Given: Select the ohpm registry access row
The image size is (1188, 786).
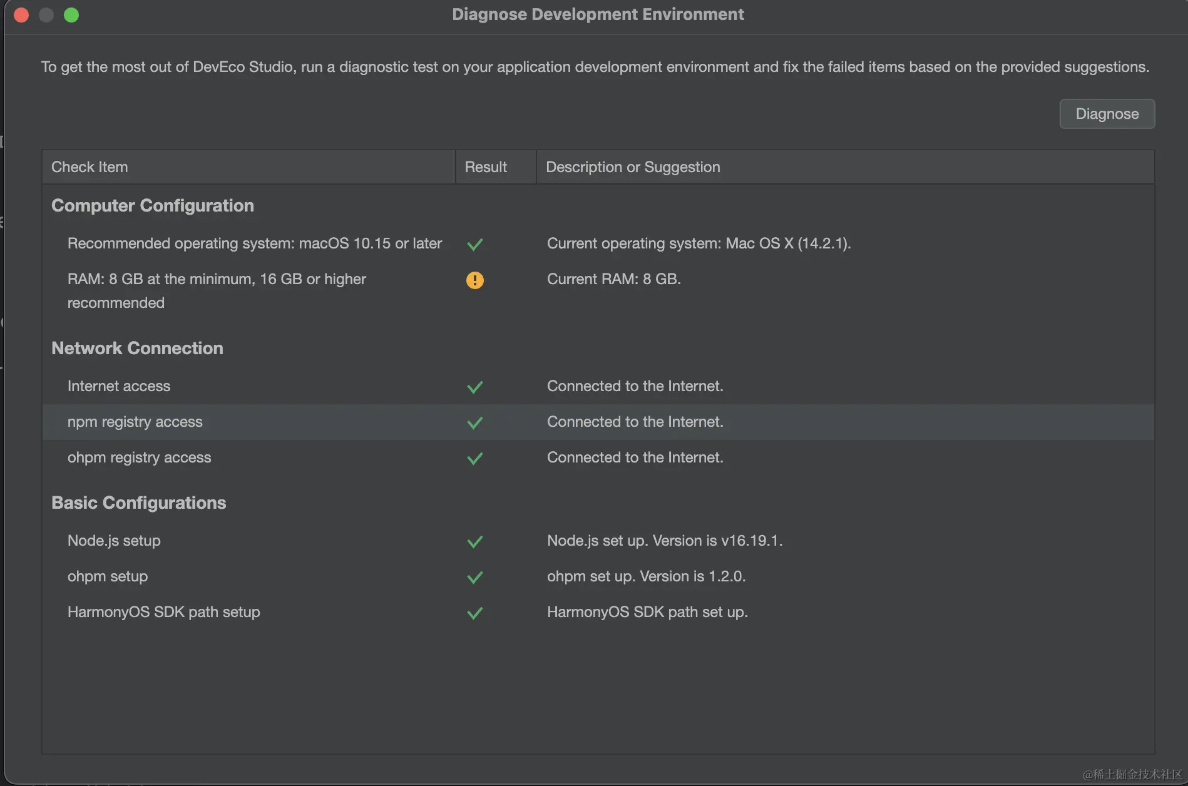Looking at the screenshot, I should coord(140,457).
